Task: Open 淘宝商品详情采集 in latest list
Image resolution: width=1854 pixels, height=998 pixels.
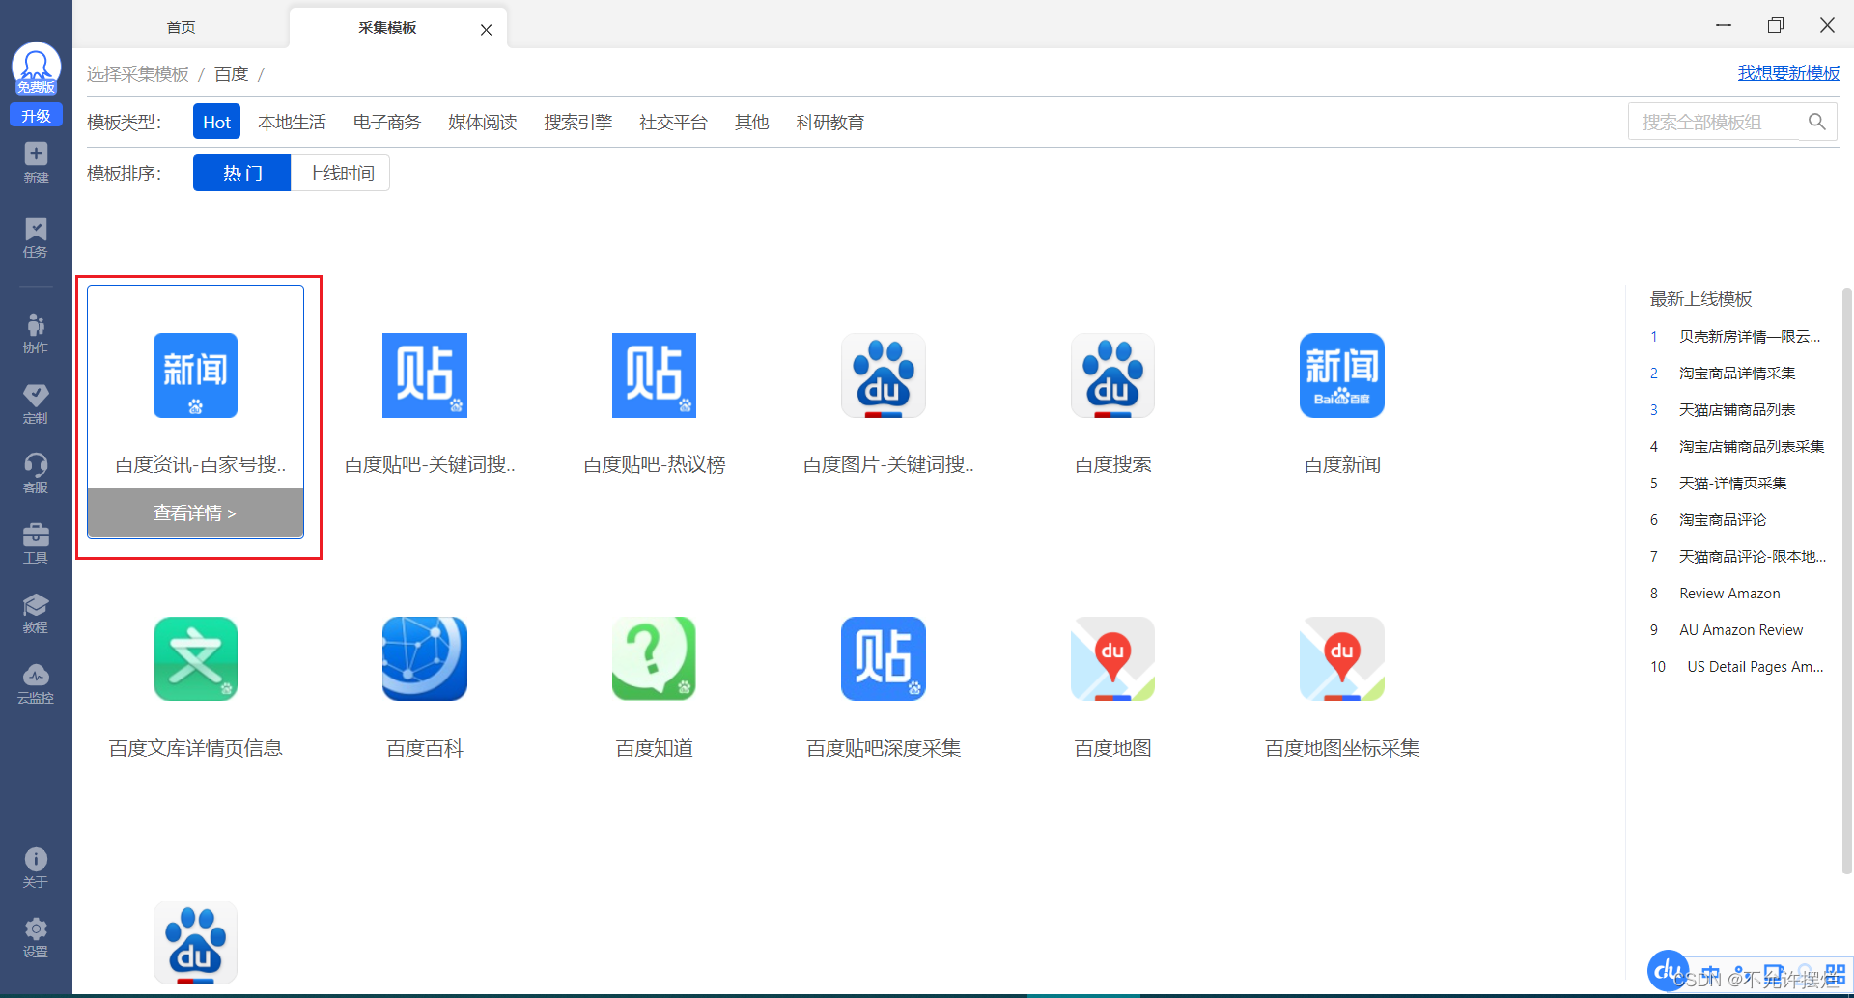Action: [x=1737, y=374]
